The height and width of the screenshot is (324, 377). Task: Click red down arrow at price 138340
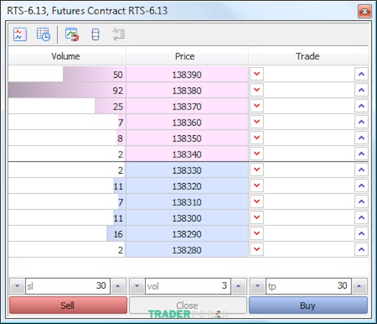257,154
